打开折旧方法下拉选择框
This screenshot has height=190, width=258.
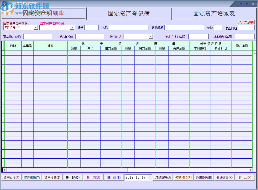150,36
